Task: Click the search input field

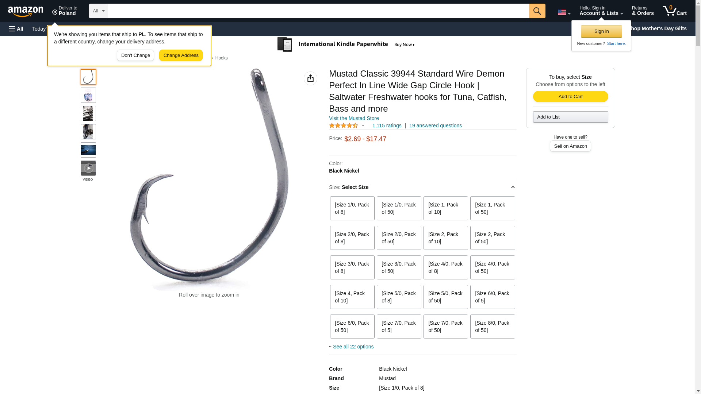Action: 318,11
